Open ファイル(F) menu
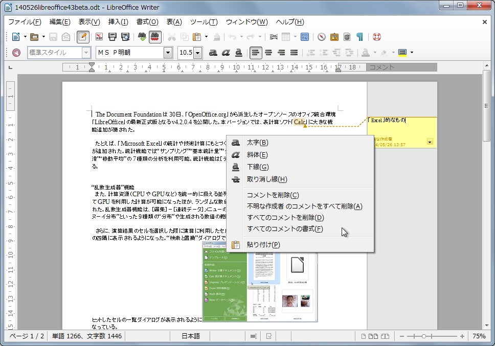Viewport: 495px width, 346px height. coord(25,22)
